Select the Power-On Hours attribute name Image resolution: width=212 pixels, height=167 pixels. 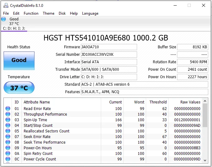click(38, 148)
